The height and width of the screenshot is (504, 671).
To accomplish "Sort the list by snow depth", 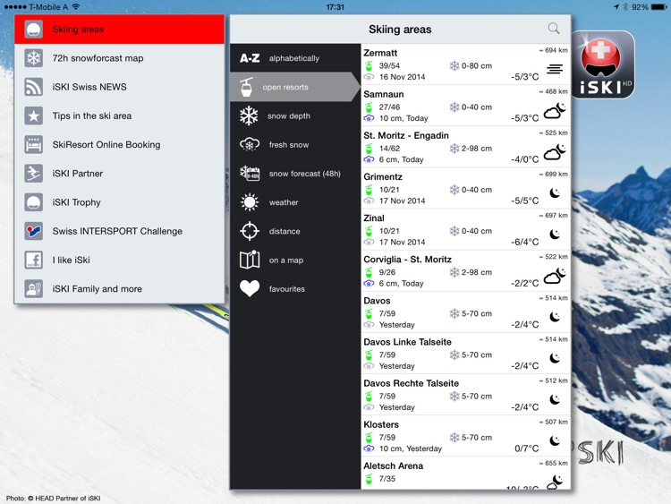I will tap(295, 115).
